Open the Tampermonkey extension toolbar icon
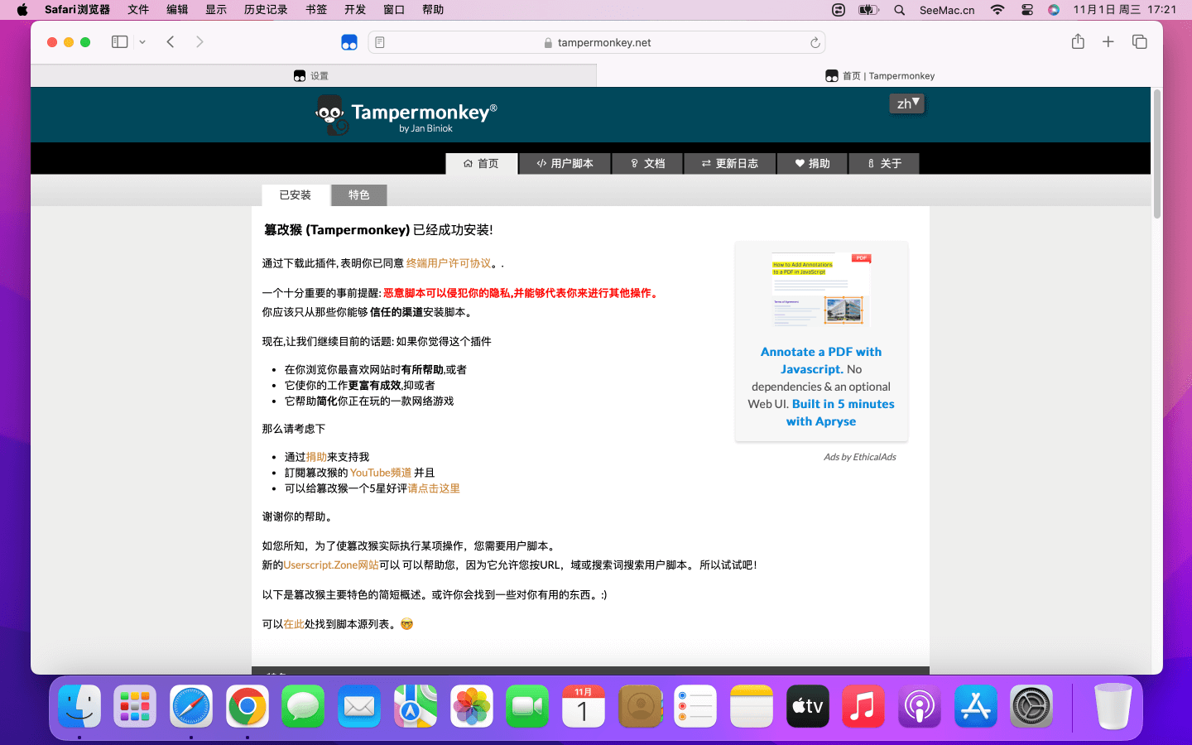The width and height of the screenshot is (1192, 745). tap(349, 42)
